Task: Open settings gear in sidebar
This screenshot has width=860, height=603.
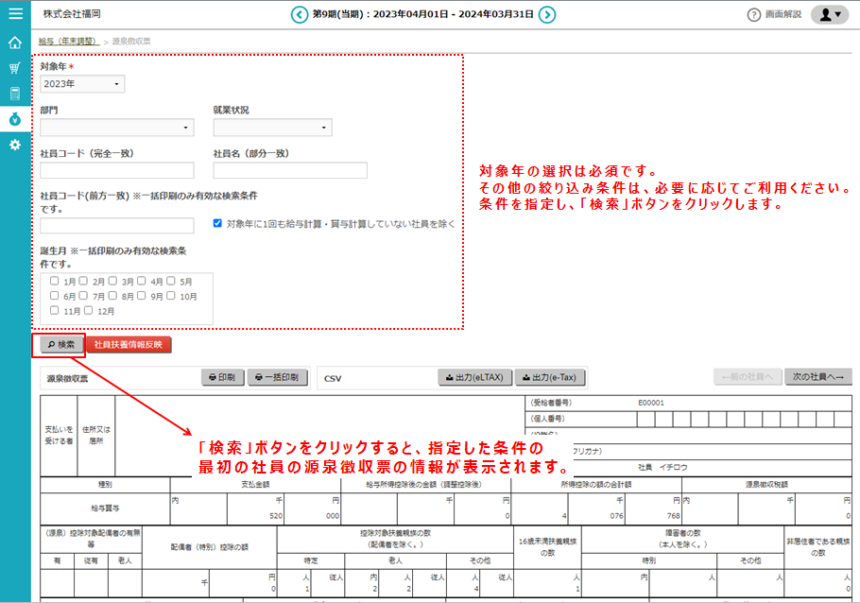Action: click(15, 145)
